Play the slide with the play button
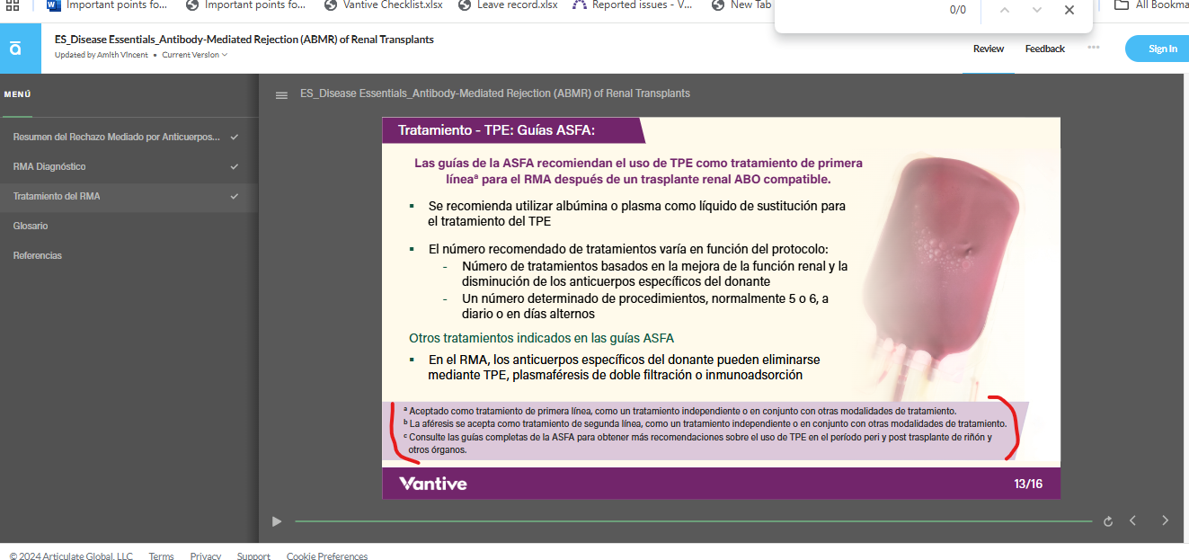This screenshot has height=560, width=1189. click(x=277, y=521)
